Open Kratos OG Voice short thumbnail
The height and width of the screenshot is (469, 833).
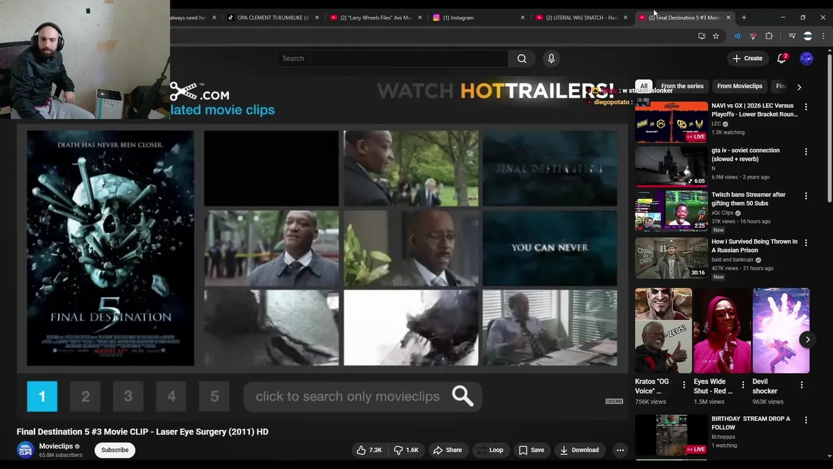click(663, 330)
